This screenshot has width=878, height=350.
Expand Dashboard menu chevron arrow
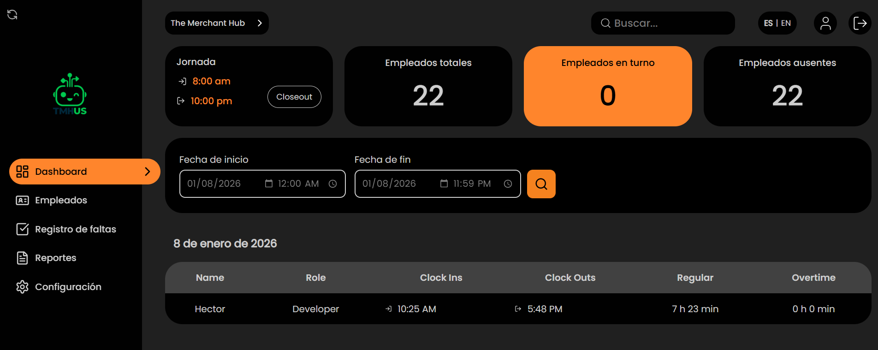(x=148, y=172)
